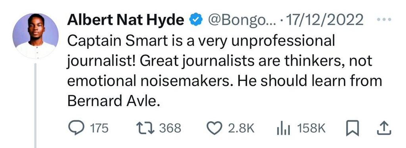The image size is (406, 148).
Task: Click the display name Albert Nat Hyde
Action: pyautogui.click(x=126, y=20)
